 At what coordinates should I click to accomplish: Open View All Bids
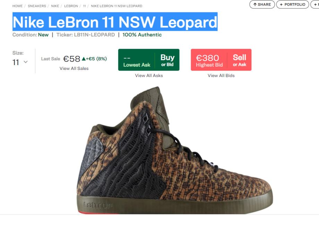tap(221, 75)
